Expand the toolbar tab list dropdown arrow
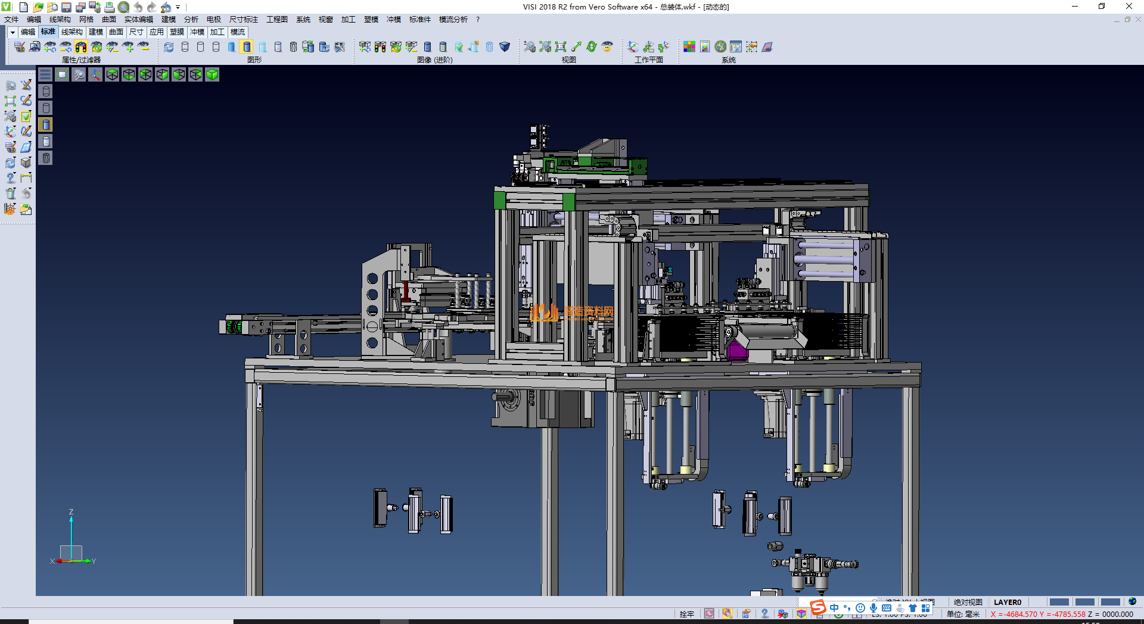Screen dimensions: 1144x624 (x=12, y=32)
